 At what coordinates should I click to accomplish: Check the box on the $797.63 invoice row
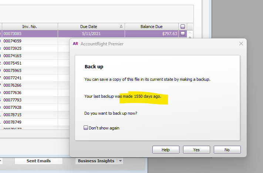tap(182, 34)
